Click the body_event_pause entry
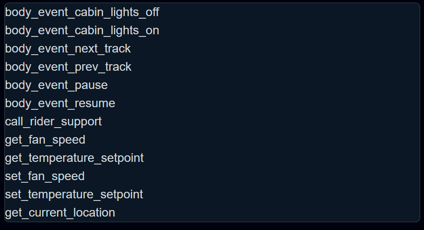Screen dimensions: 424x230 tap(57, 85)
